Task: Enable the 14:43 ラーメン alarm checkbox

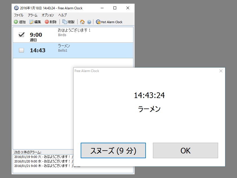Action: click(21, 50)
